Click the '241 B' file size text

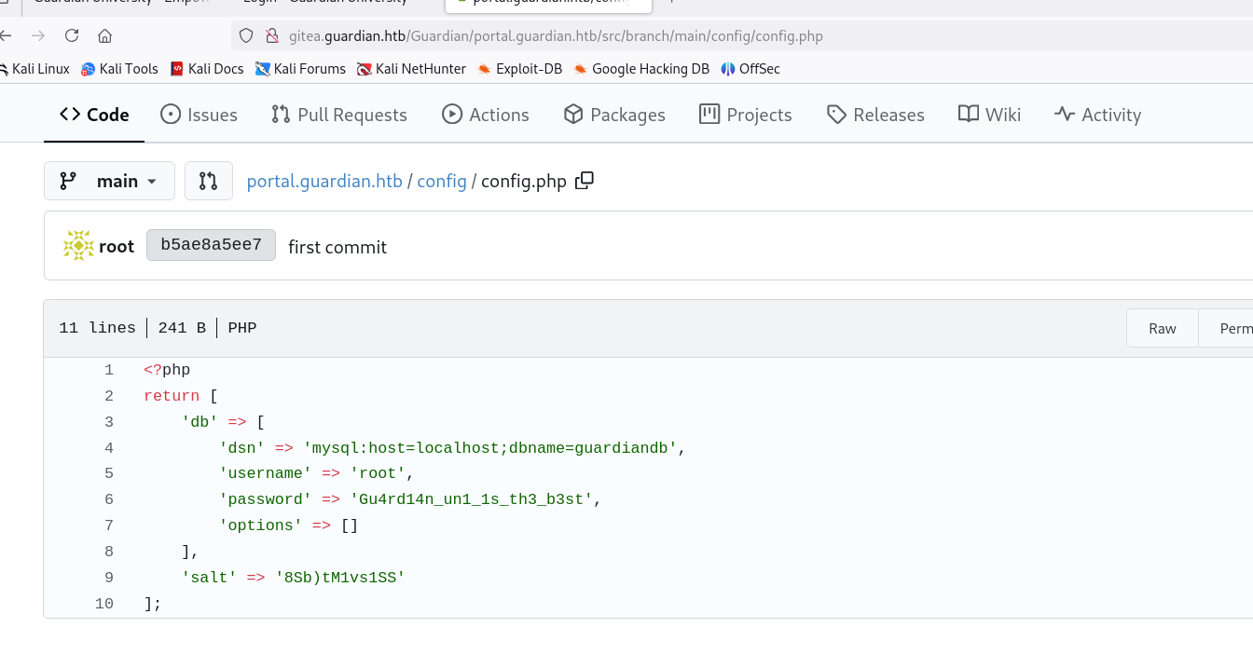[182, 328]
